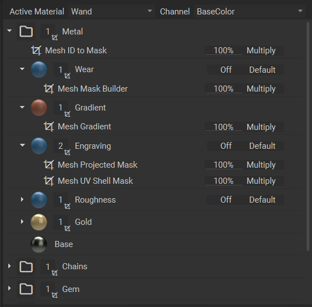Toggle the Engraving layer Off channel state
Image resolution: width=312 pixels, height=307 pixels.
[226, 146]
